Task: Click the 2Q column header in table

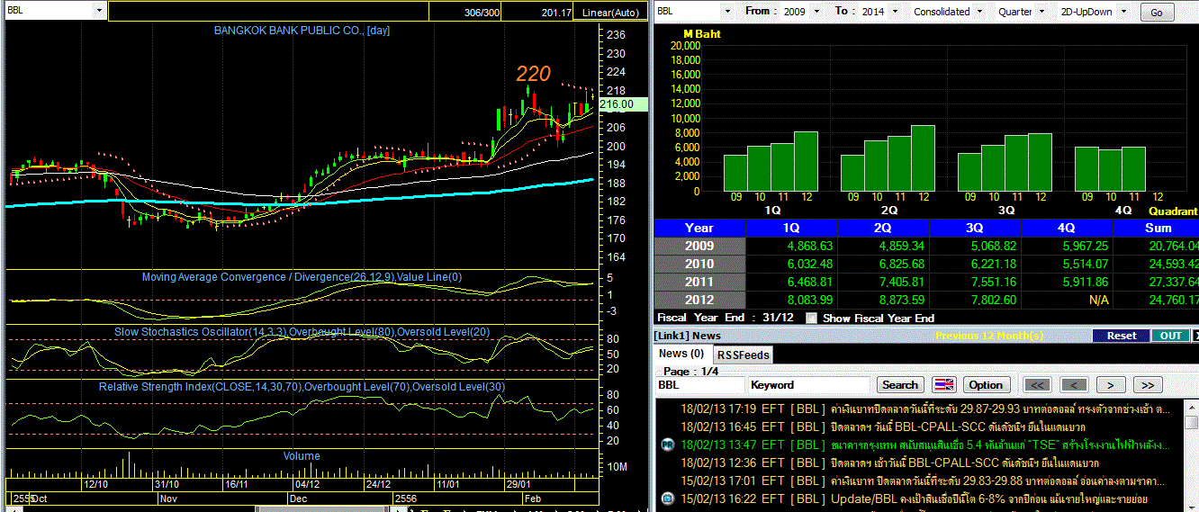Action: coord(884,228)
